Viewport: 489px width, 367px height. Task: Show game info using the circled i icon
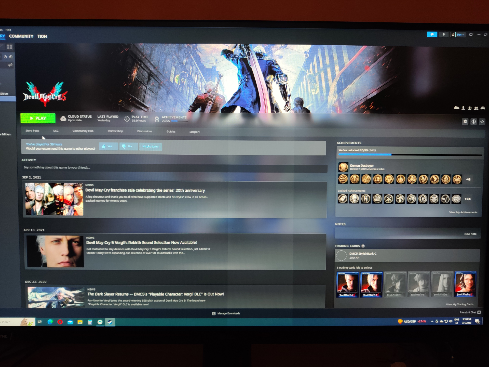(473, 122)
